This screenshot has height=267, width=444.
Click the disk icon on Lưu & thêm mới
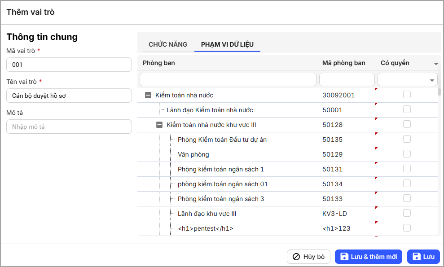pos(344,257)
